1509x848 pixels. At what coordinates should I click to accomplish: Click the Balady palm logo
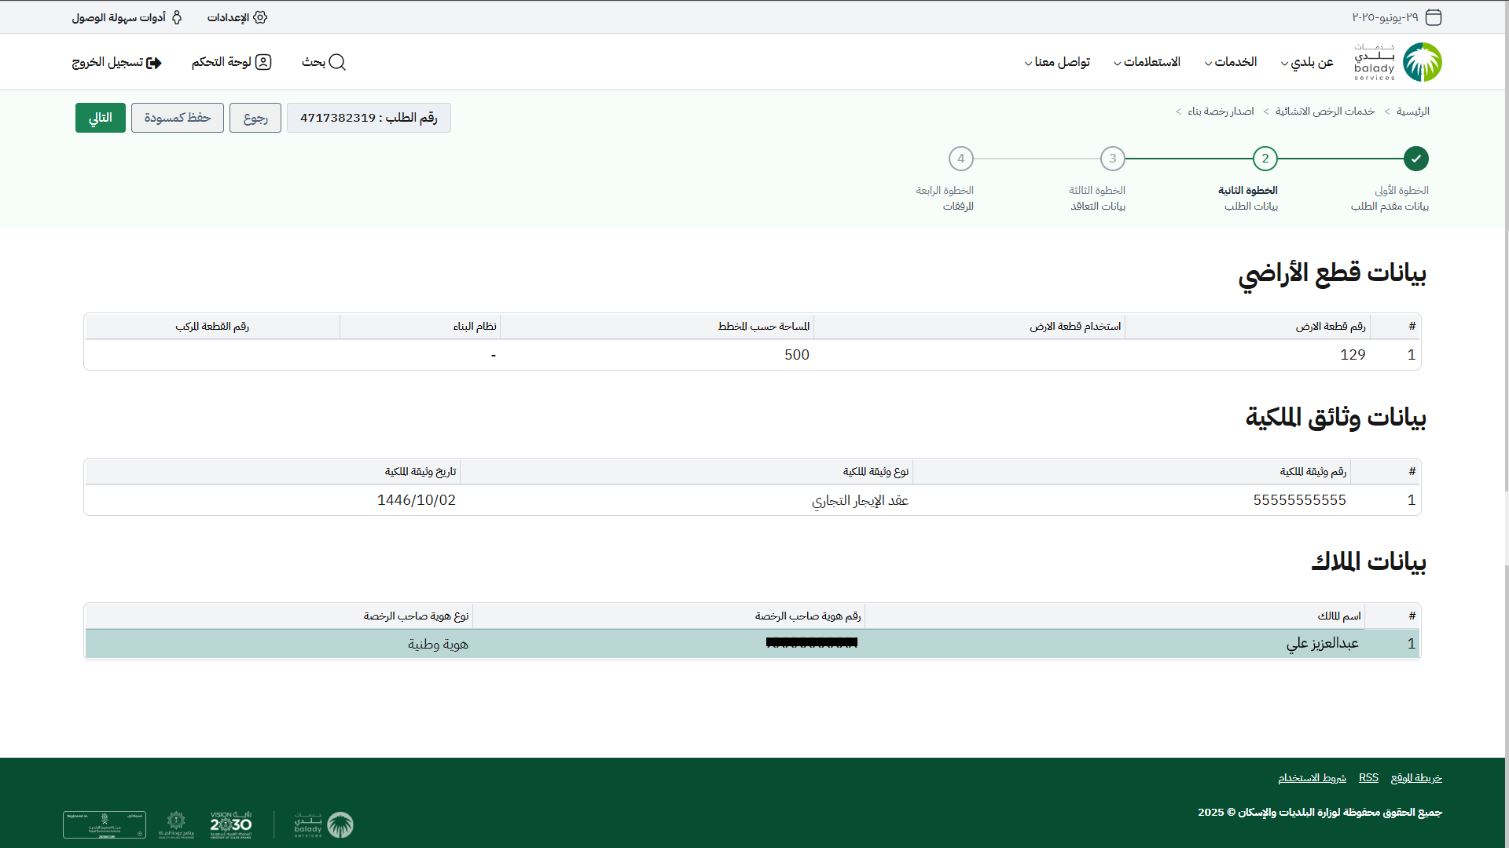coord(1422,62)
